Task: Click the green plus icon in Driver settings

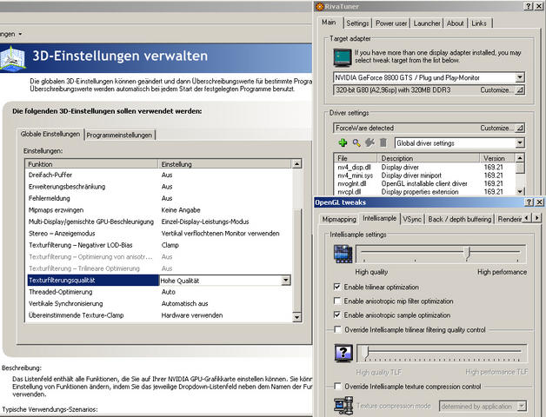Action: (x=343, y=142)
